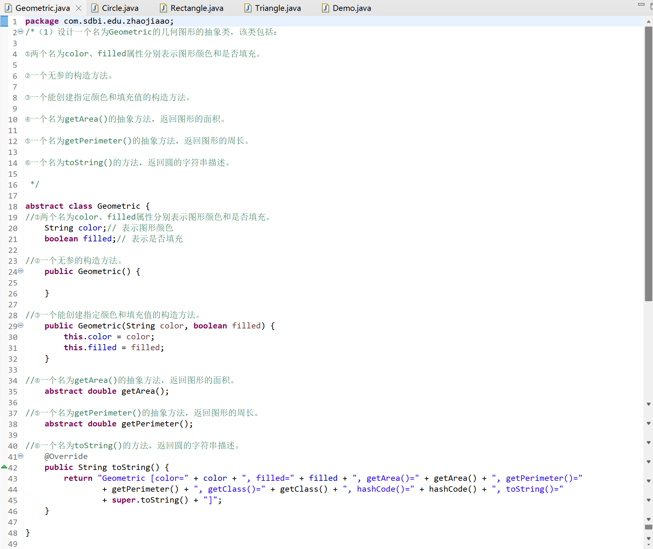Click the blue ruler marker beside line 1
The width and height of the screenshot is (653, 549).
[x=4, y=21]
